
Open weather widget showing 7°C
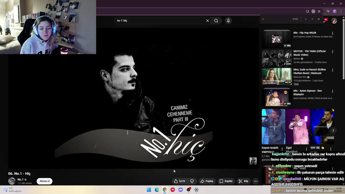click(12, 190)
